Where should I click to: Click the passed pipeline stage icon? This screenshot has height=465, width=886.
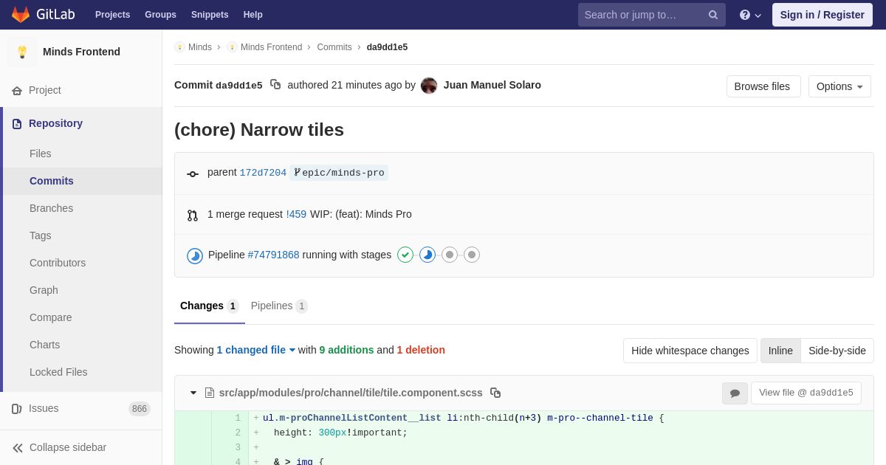click(405, 255)
